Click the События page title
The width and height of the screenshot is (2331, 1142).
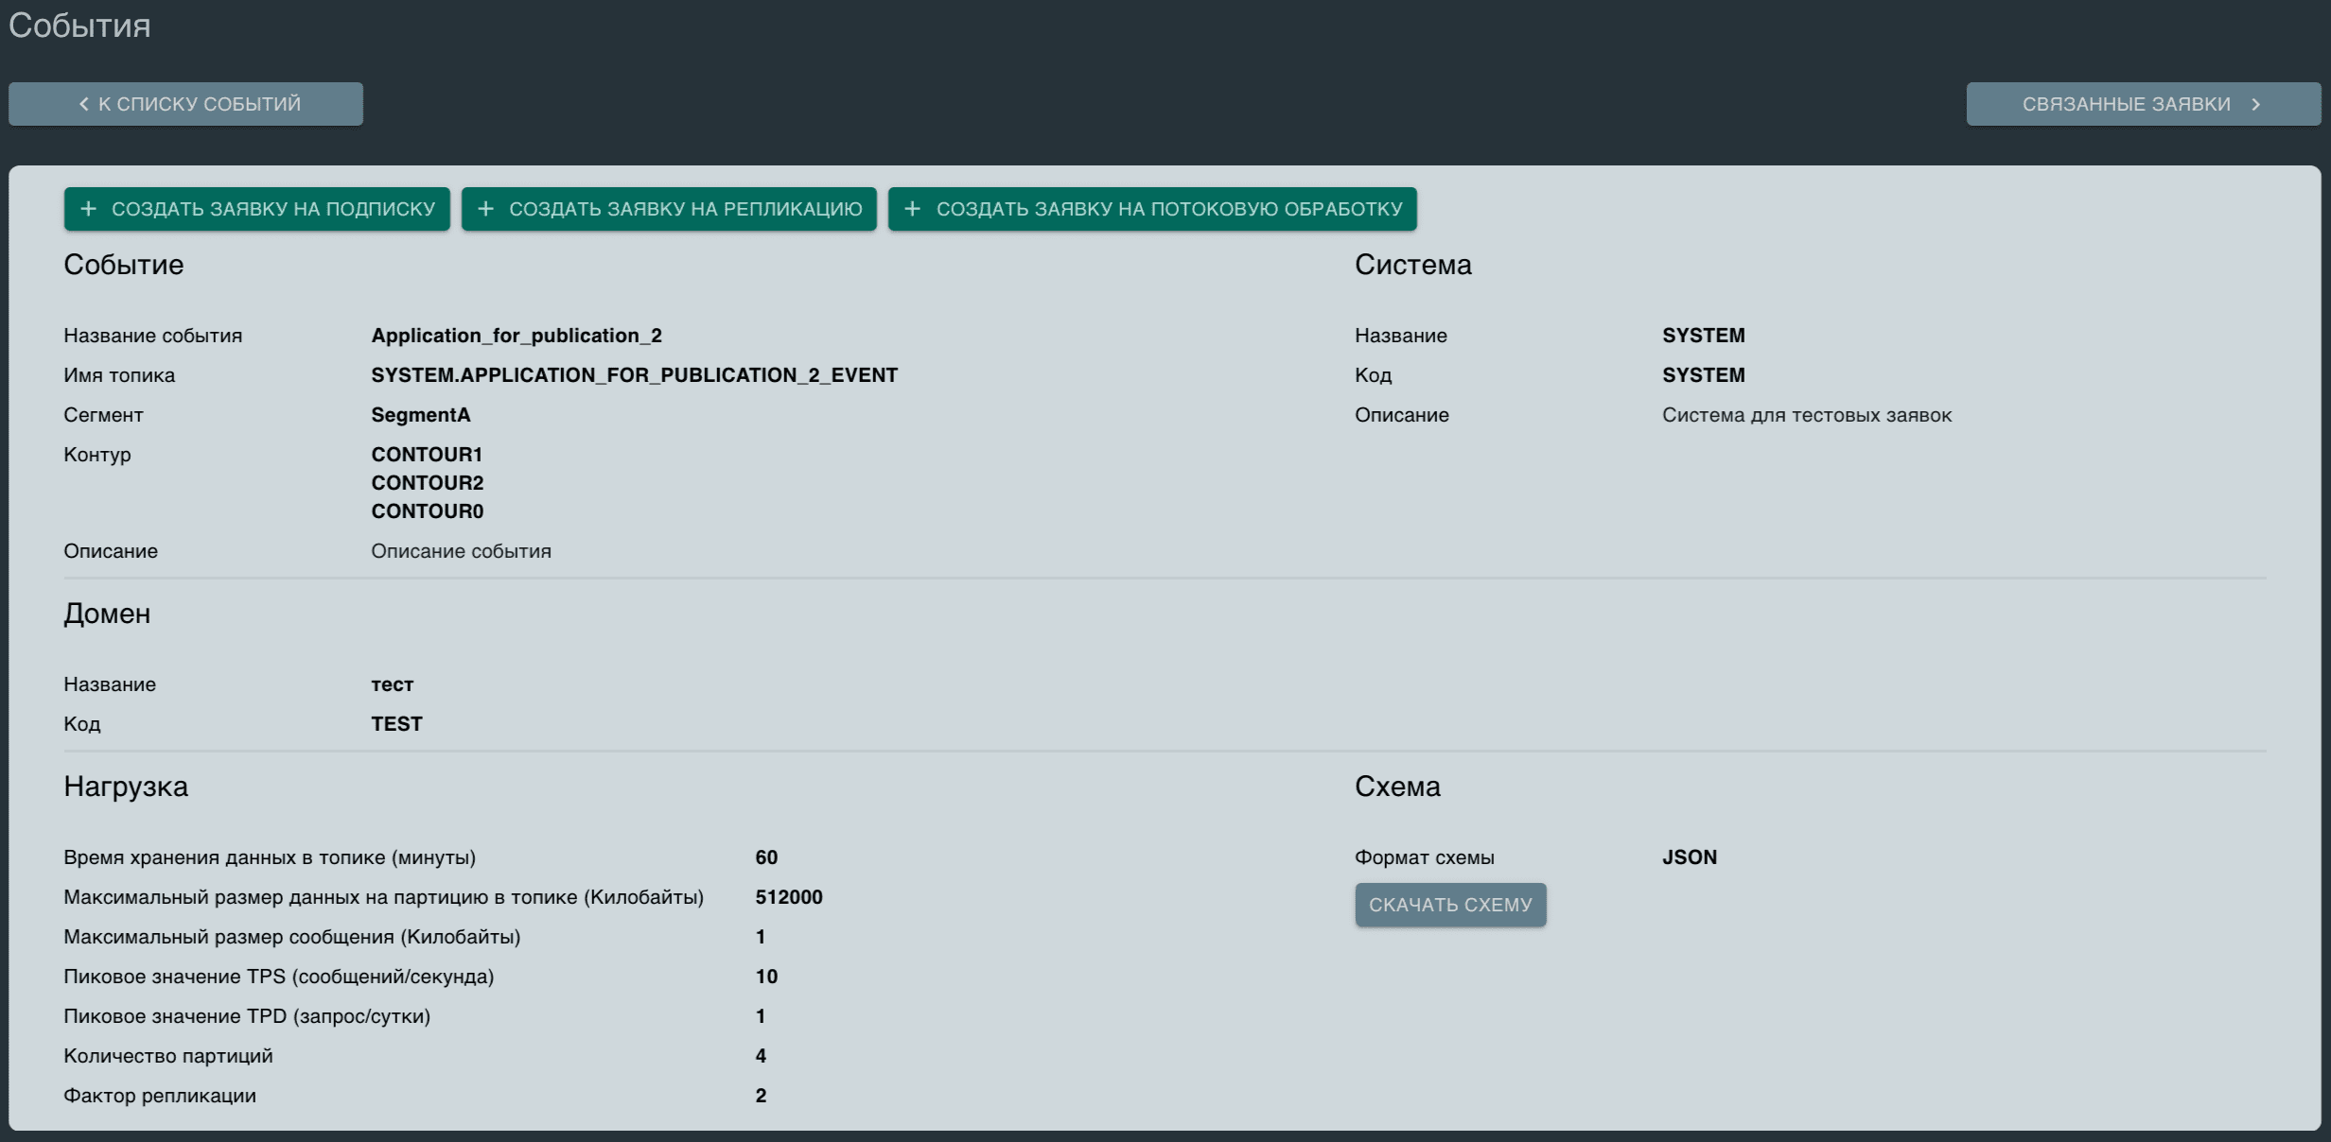[79, 26]
